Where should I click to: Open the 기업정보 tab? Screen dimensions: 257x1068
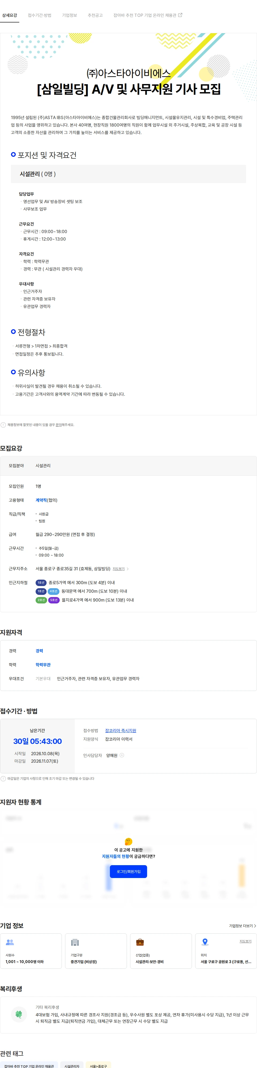click(70, 15)
